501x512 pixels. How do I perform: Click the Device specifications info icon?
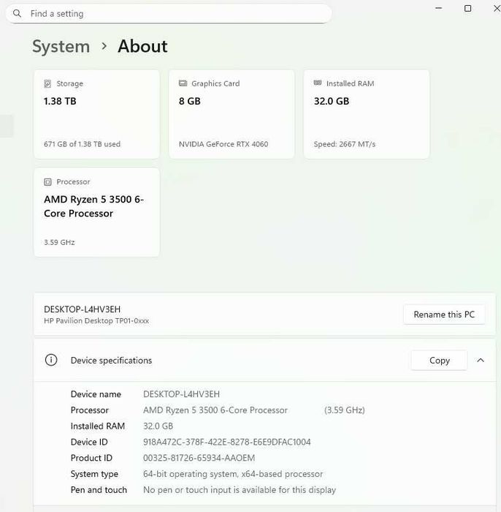coord(51,360)
